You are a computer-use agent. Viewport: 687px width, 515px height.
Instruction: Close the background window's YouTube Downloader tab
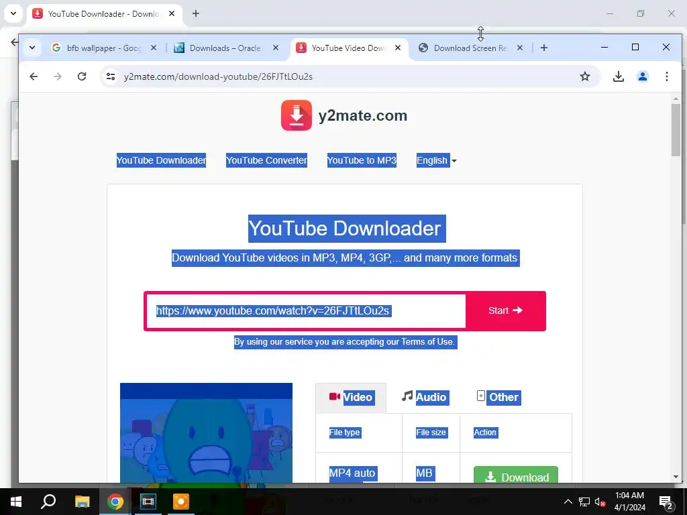click(172, 13)
